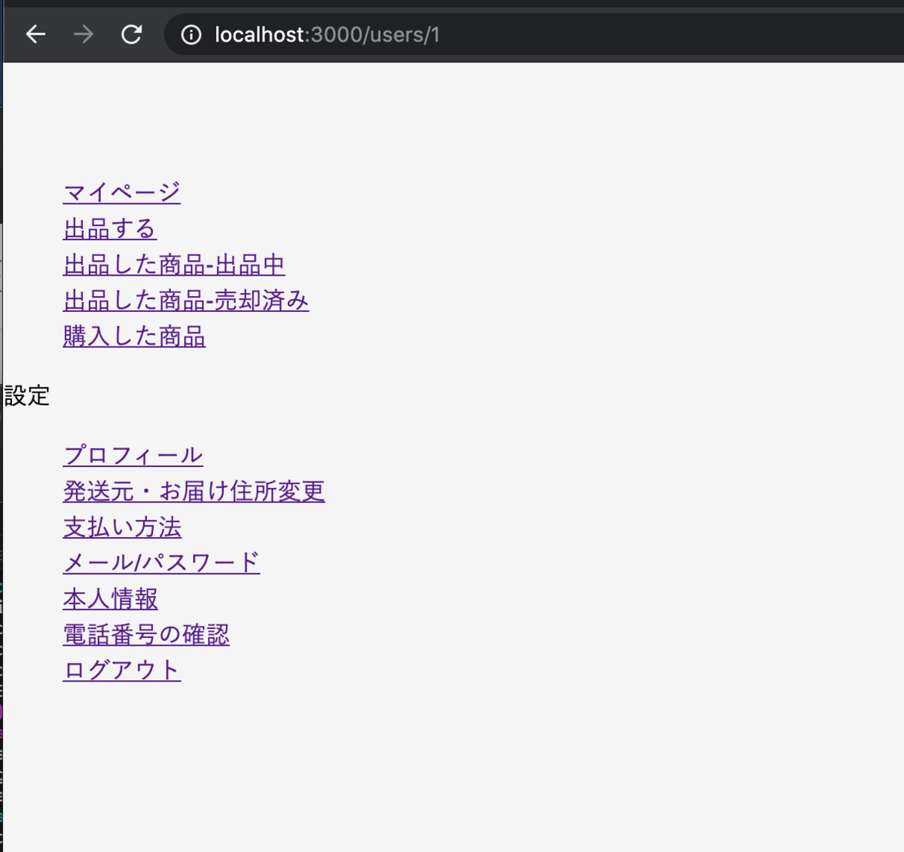The image size is (904, 852).
Task: Open the メール/パスワード link
Action: point(161,563)
